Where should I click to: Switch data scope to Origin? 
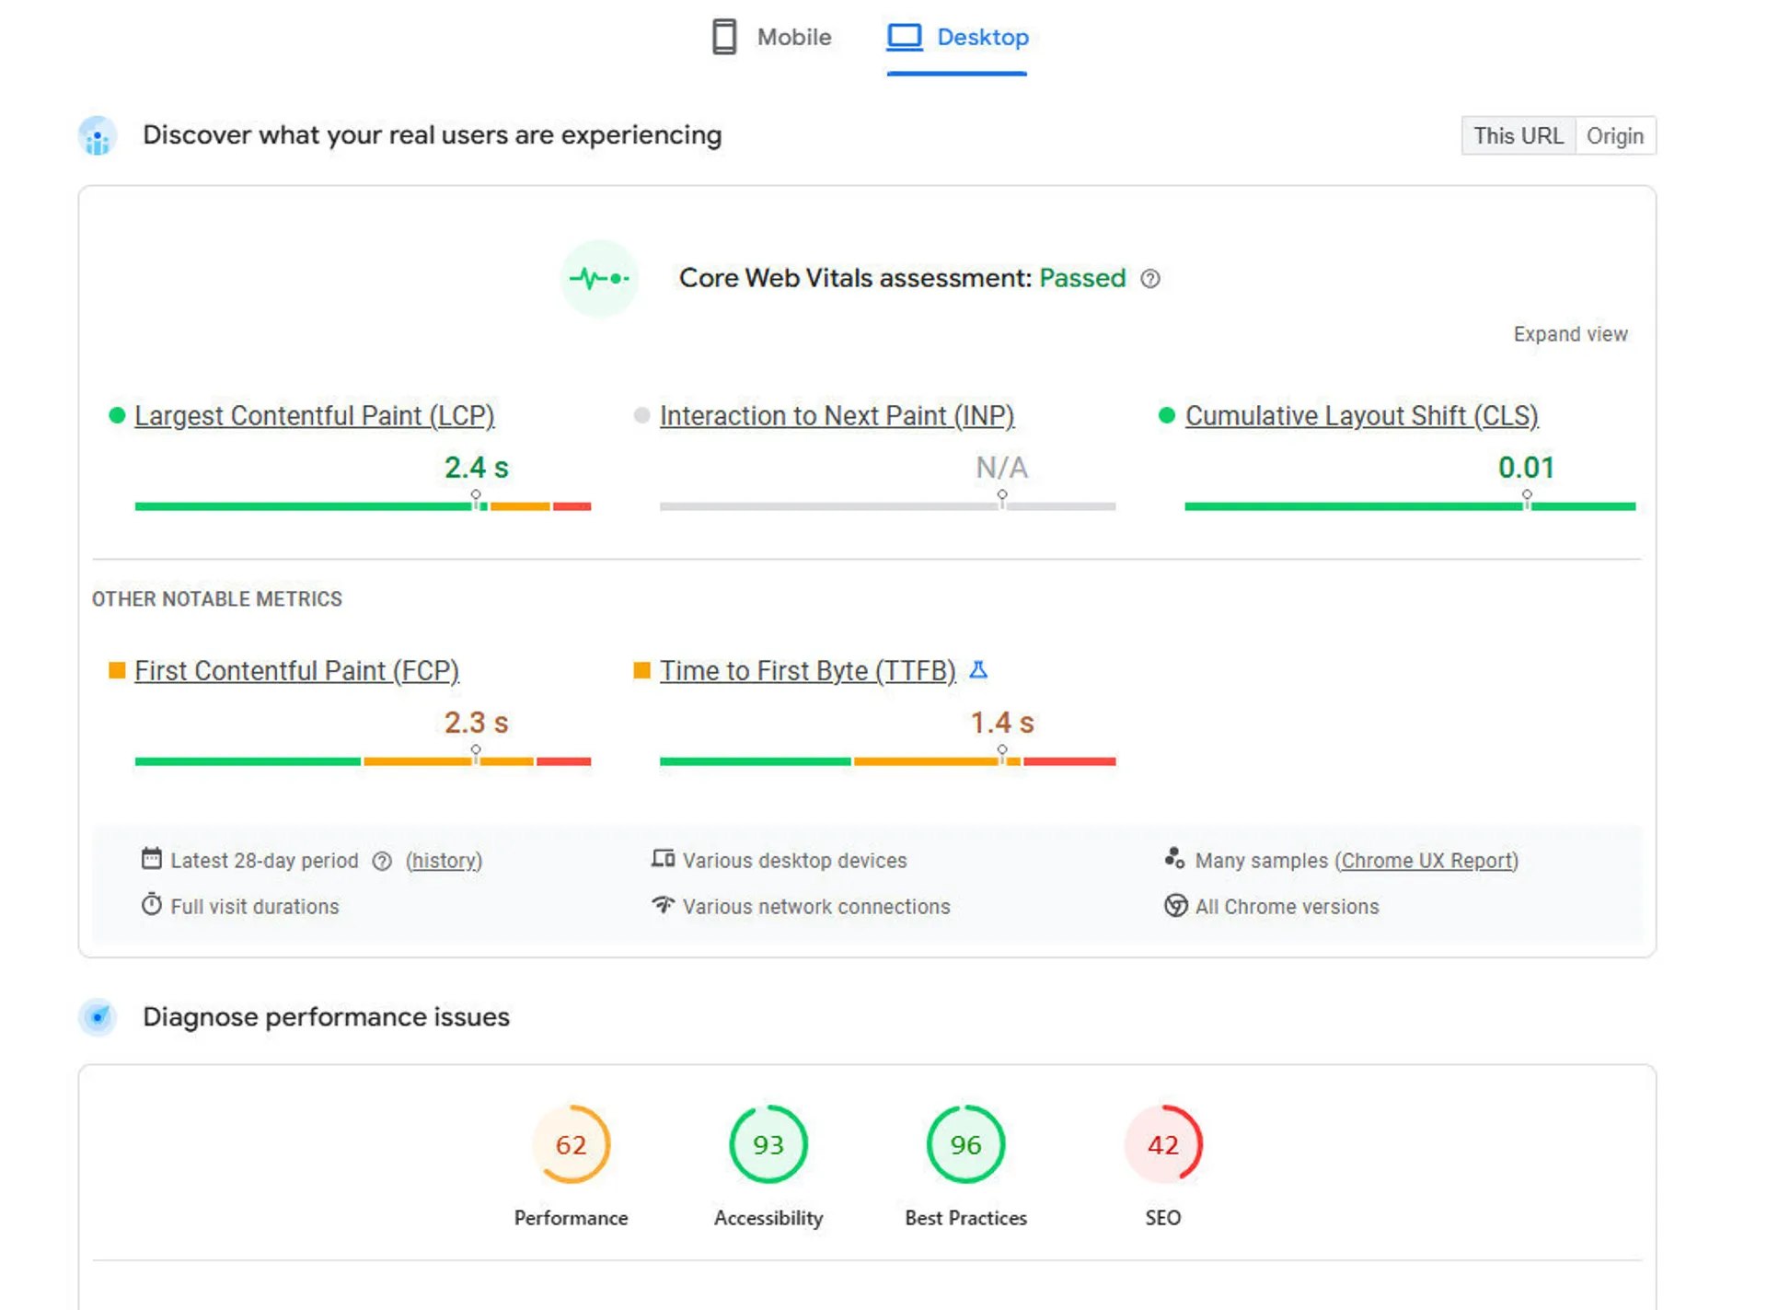tap(1614, 136)
